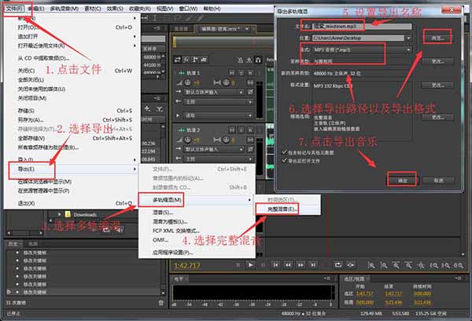The height and width of the screenshot is (321, 472).
Task: Open the 格式 MP3 format dropdown
Action: (x=408, y=50)
